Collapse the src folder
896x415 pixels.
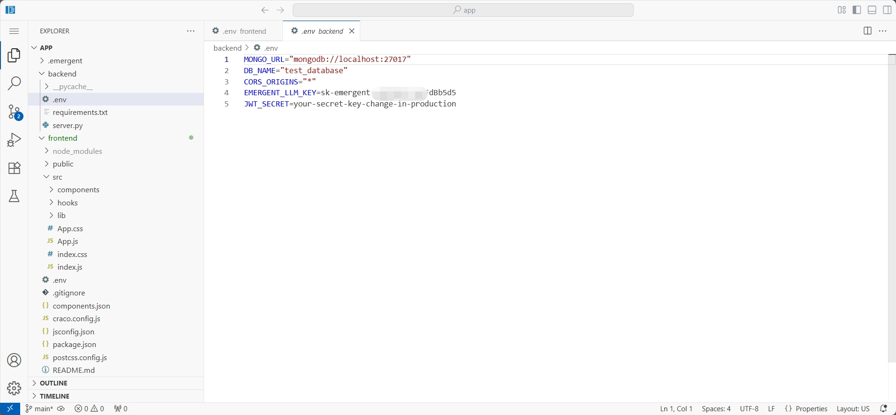tap(116, 177)
